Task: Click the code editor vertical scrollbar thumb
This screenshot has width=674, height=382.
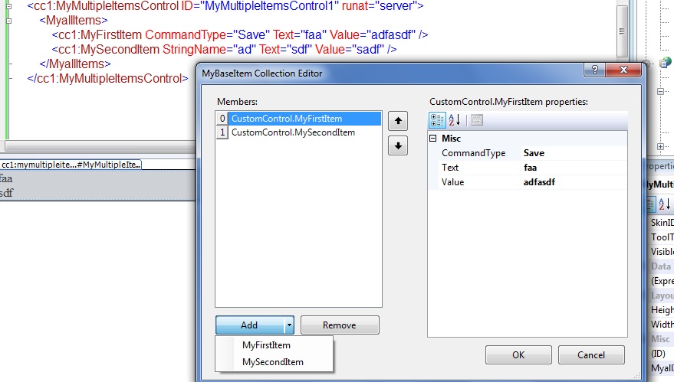Action: (622, 31)
